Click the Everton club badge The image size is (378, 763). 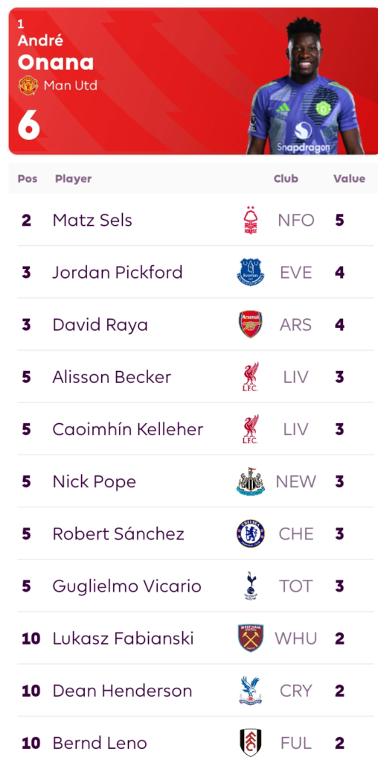tap(251, 272)
